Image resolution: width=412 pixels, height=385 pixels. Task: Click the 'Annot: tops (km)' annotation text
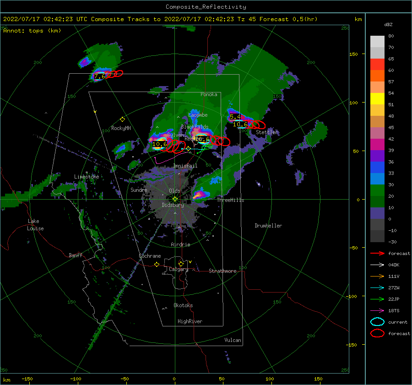(x=32, y=31)
